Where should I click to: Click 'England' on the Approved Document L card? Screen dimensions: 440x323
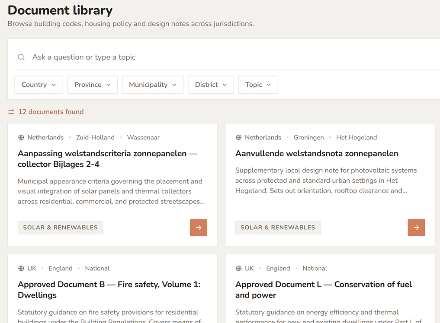coord(278,268)
